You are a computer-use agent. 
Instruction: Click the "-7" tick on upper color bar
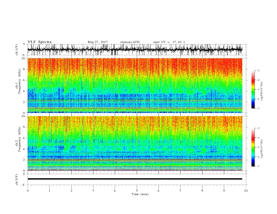[258, 108]
